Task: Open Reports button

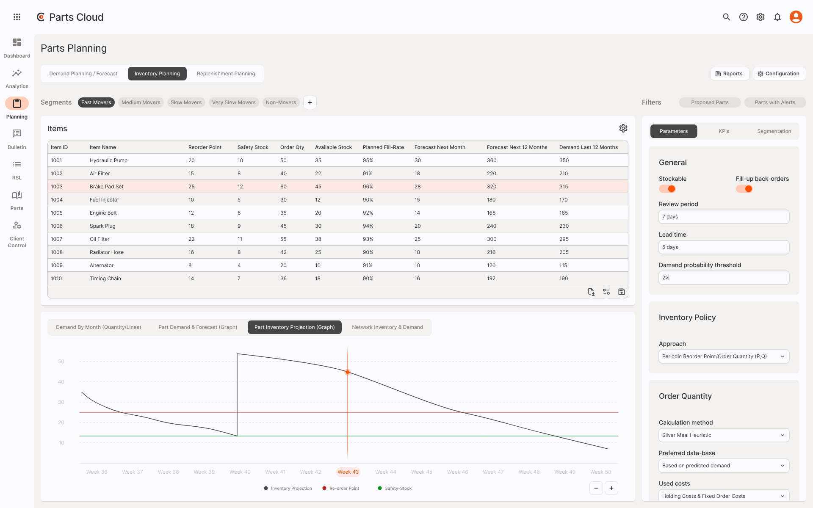Action: tap(730, 74)
